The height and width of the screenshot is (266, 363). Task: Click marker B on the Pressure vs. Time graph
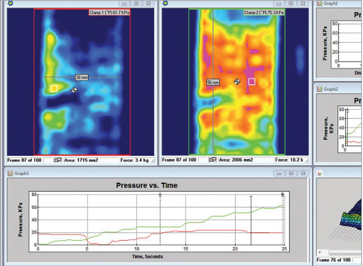click(x=283, y=194)
